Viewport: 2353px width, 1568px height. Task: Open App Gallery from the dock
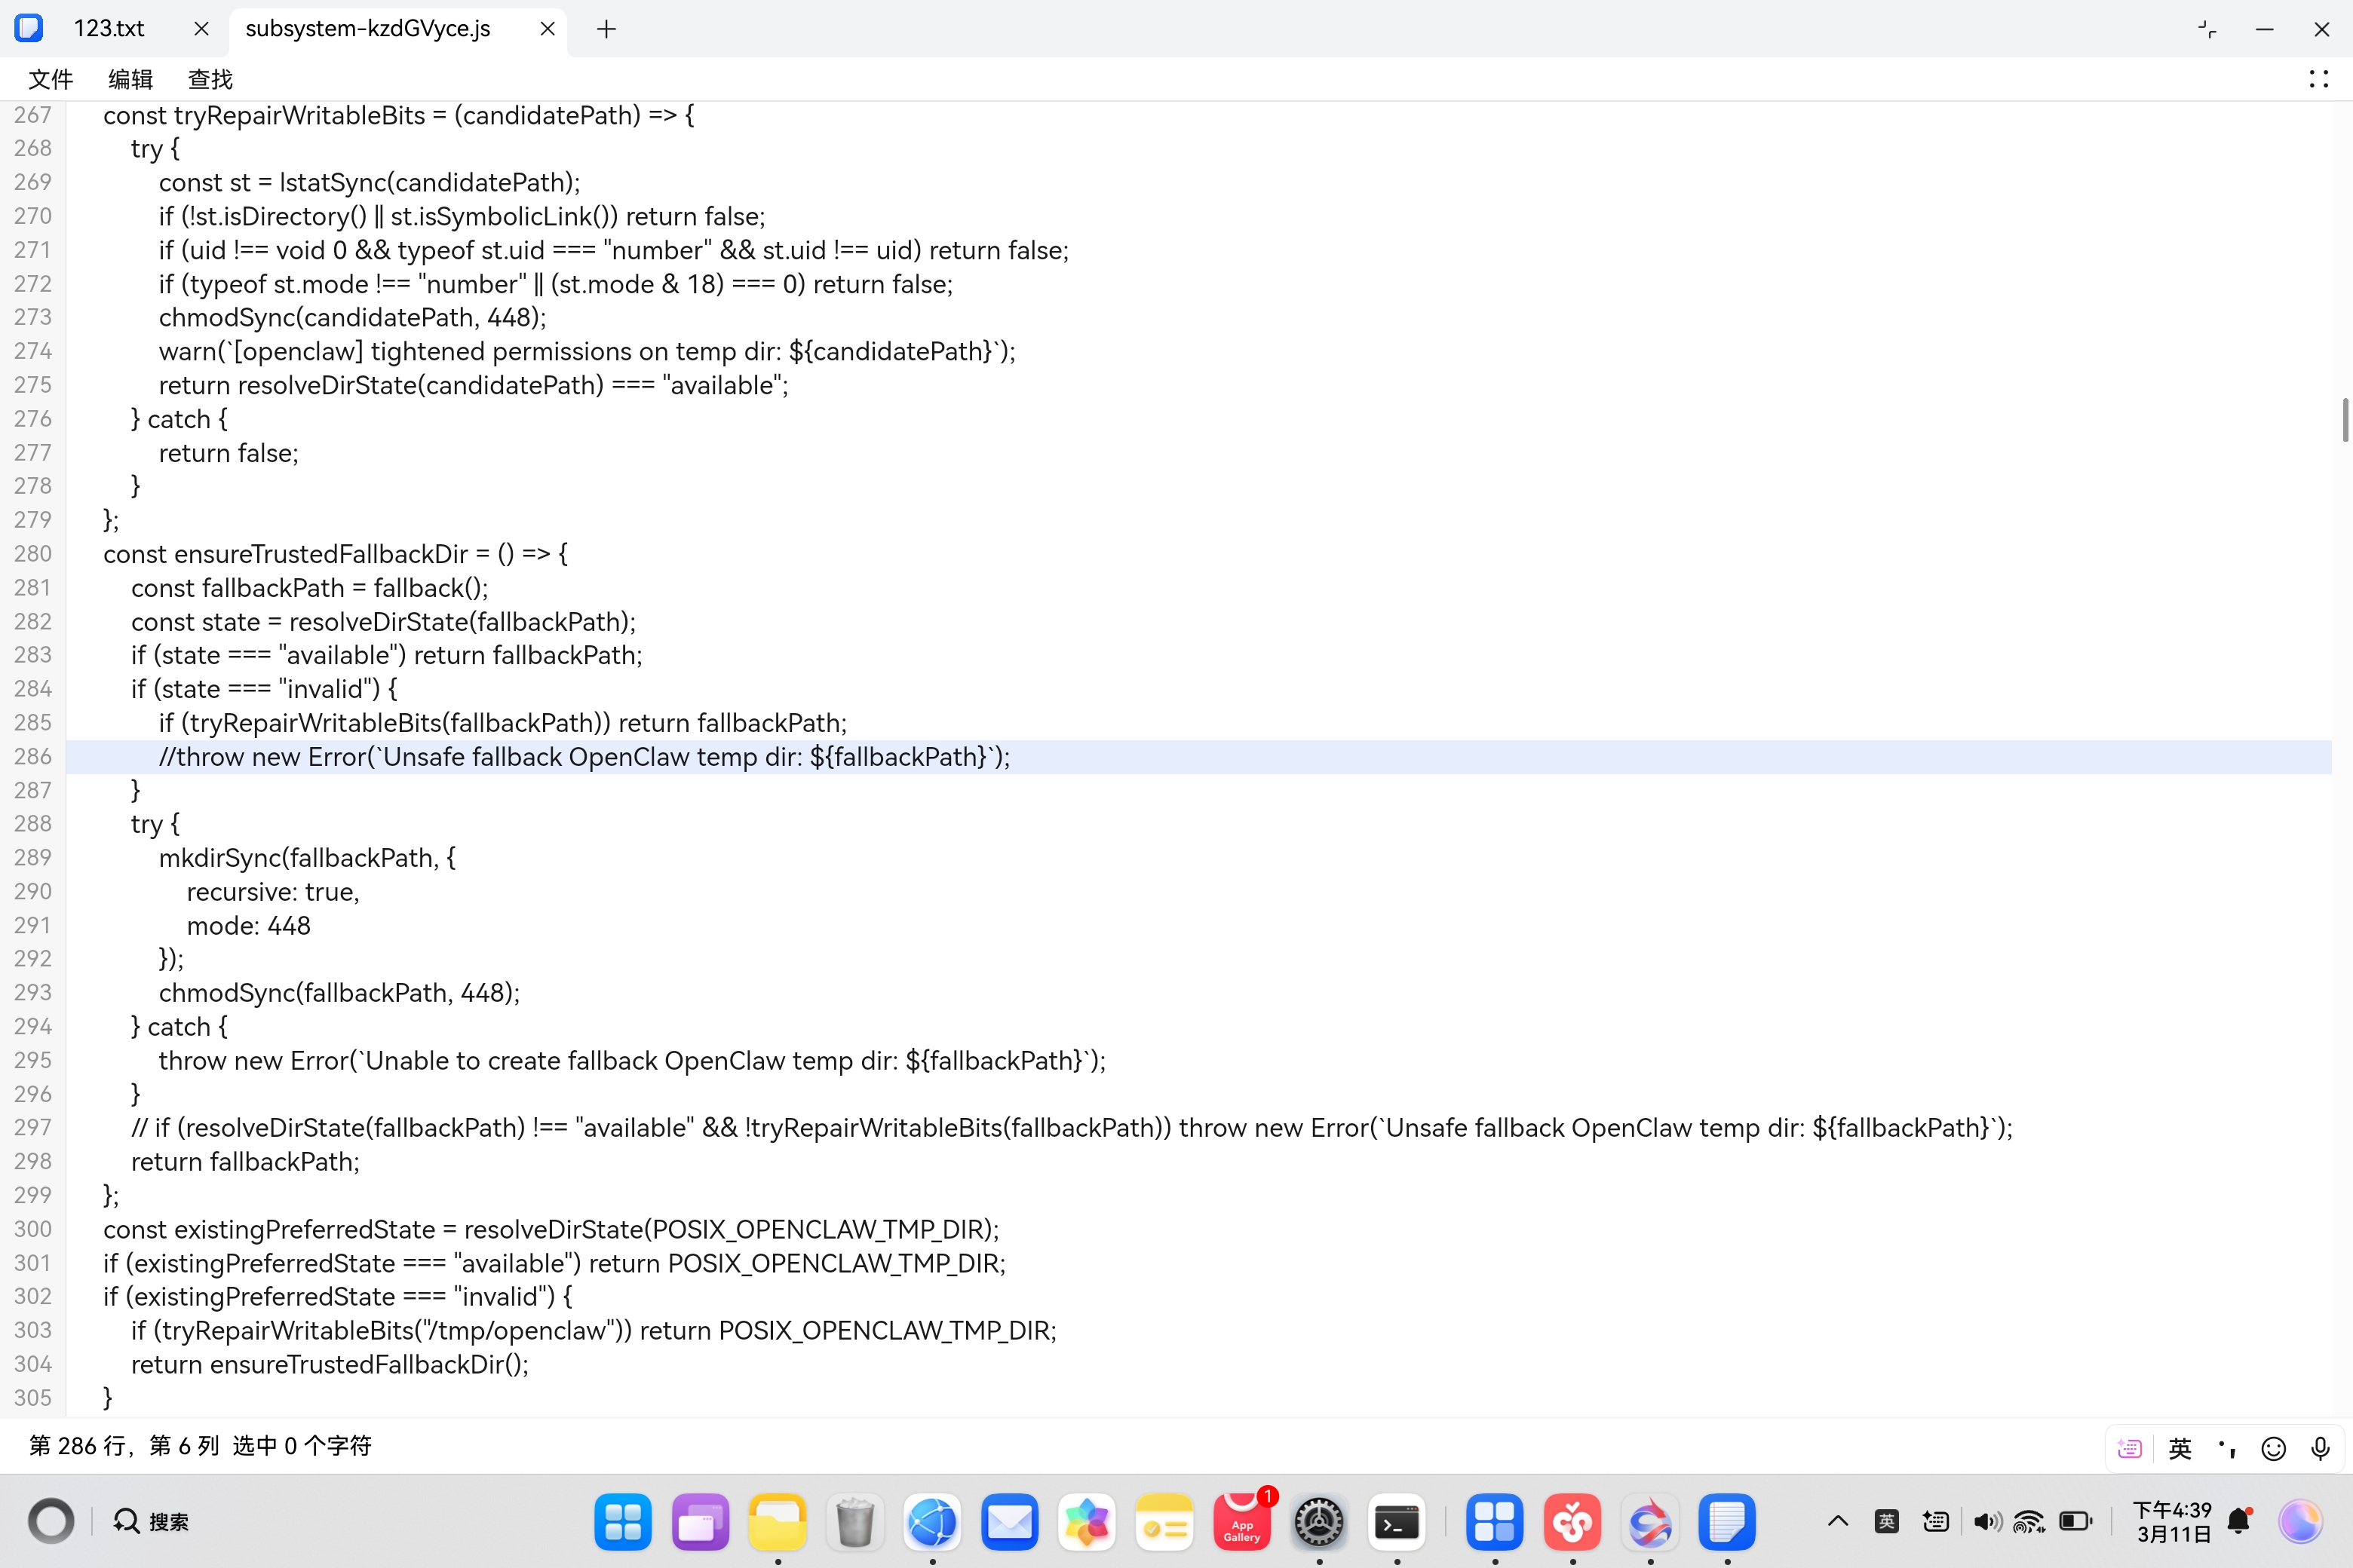click(x=1241, y=1521)
